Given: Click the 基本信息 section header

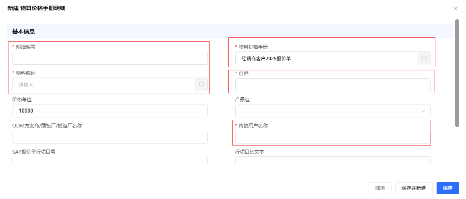Looking at the screenshot, I should pos(23,31).
